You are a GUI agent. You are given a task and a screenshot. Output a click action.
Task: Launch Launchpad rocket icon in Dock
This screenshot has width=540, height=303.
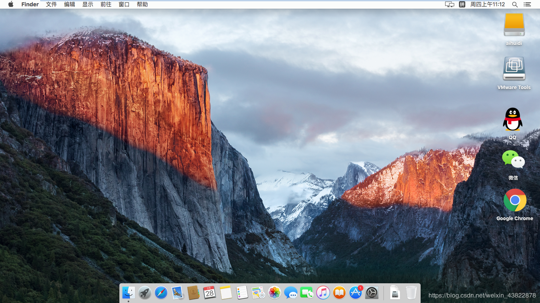[145, 293]
